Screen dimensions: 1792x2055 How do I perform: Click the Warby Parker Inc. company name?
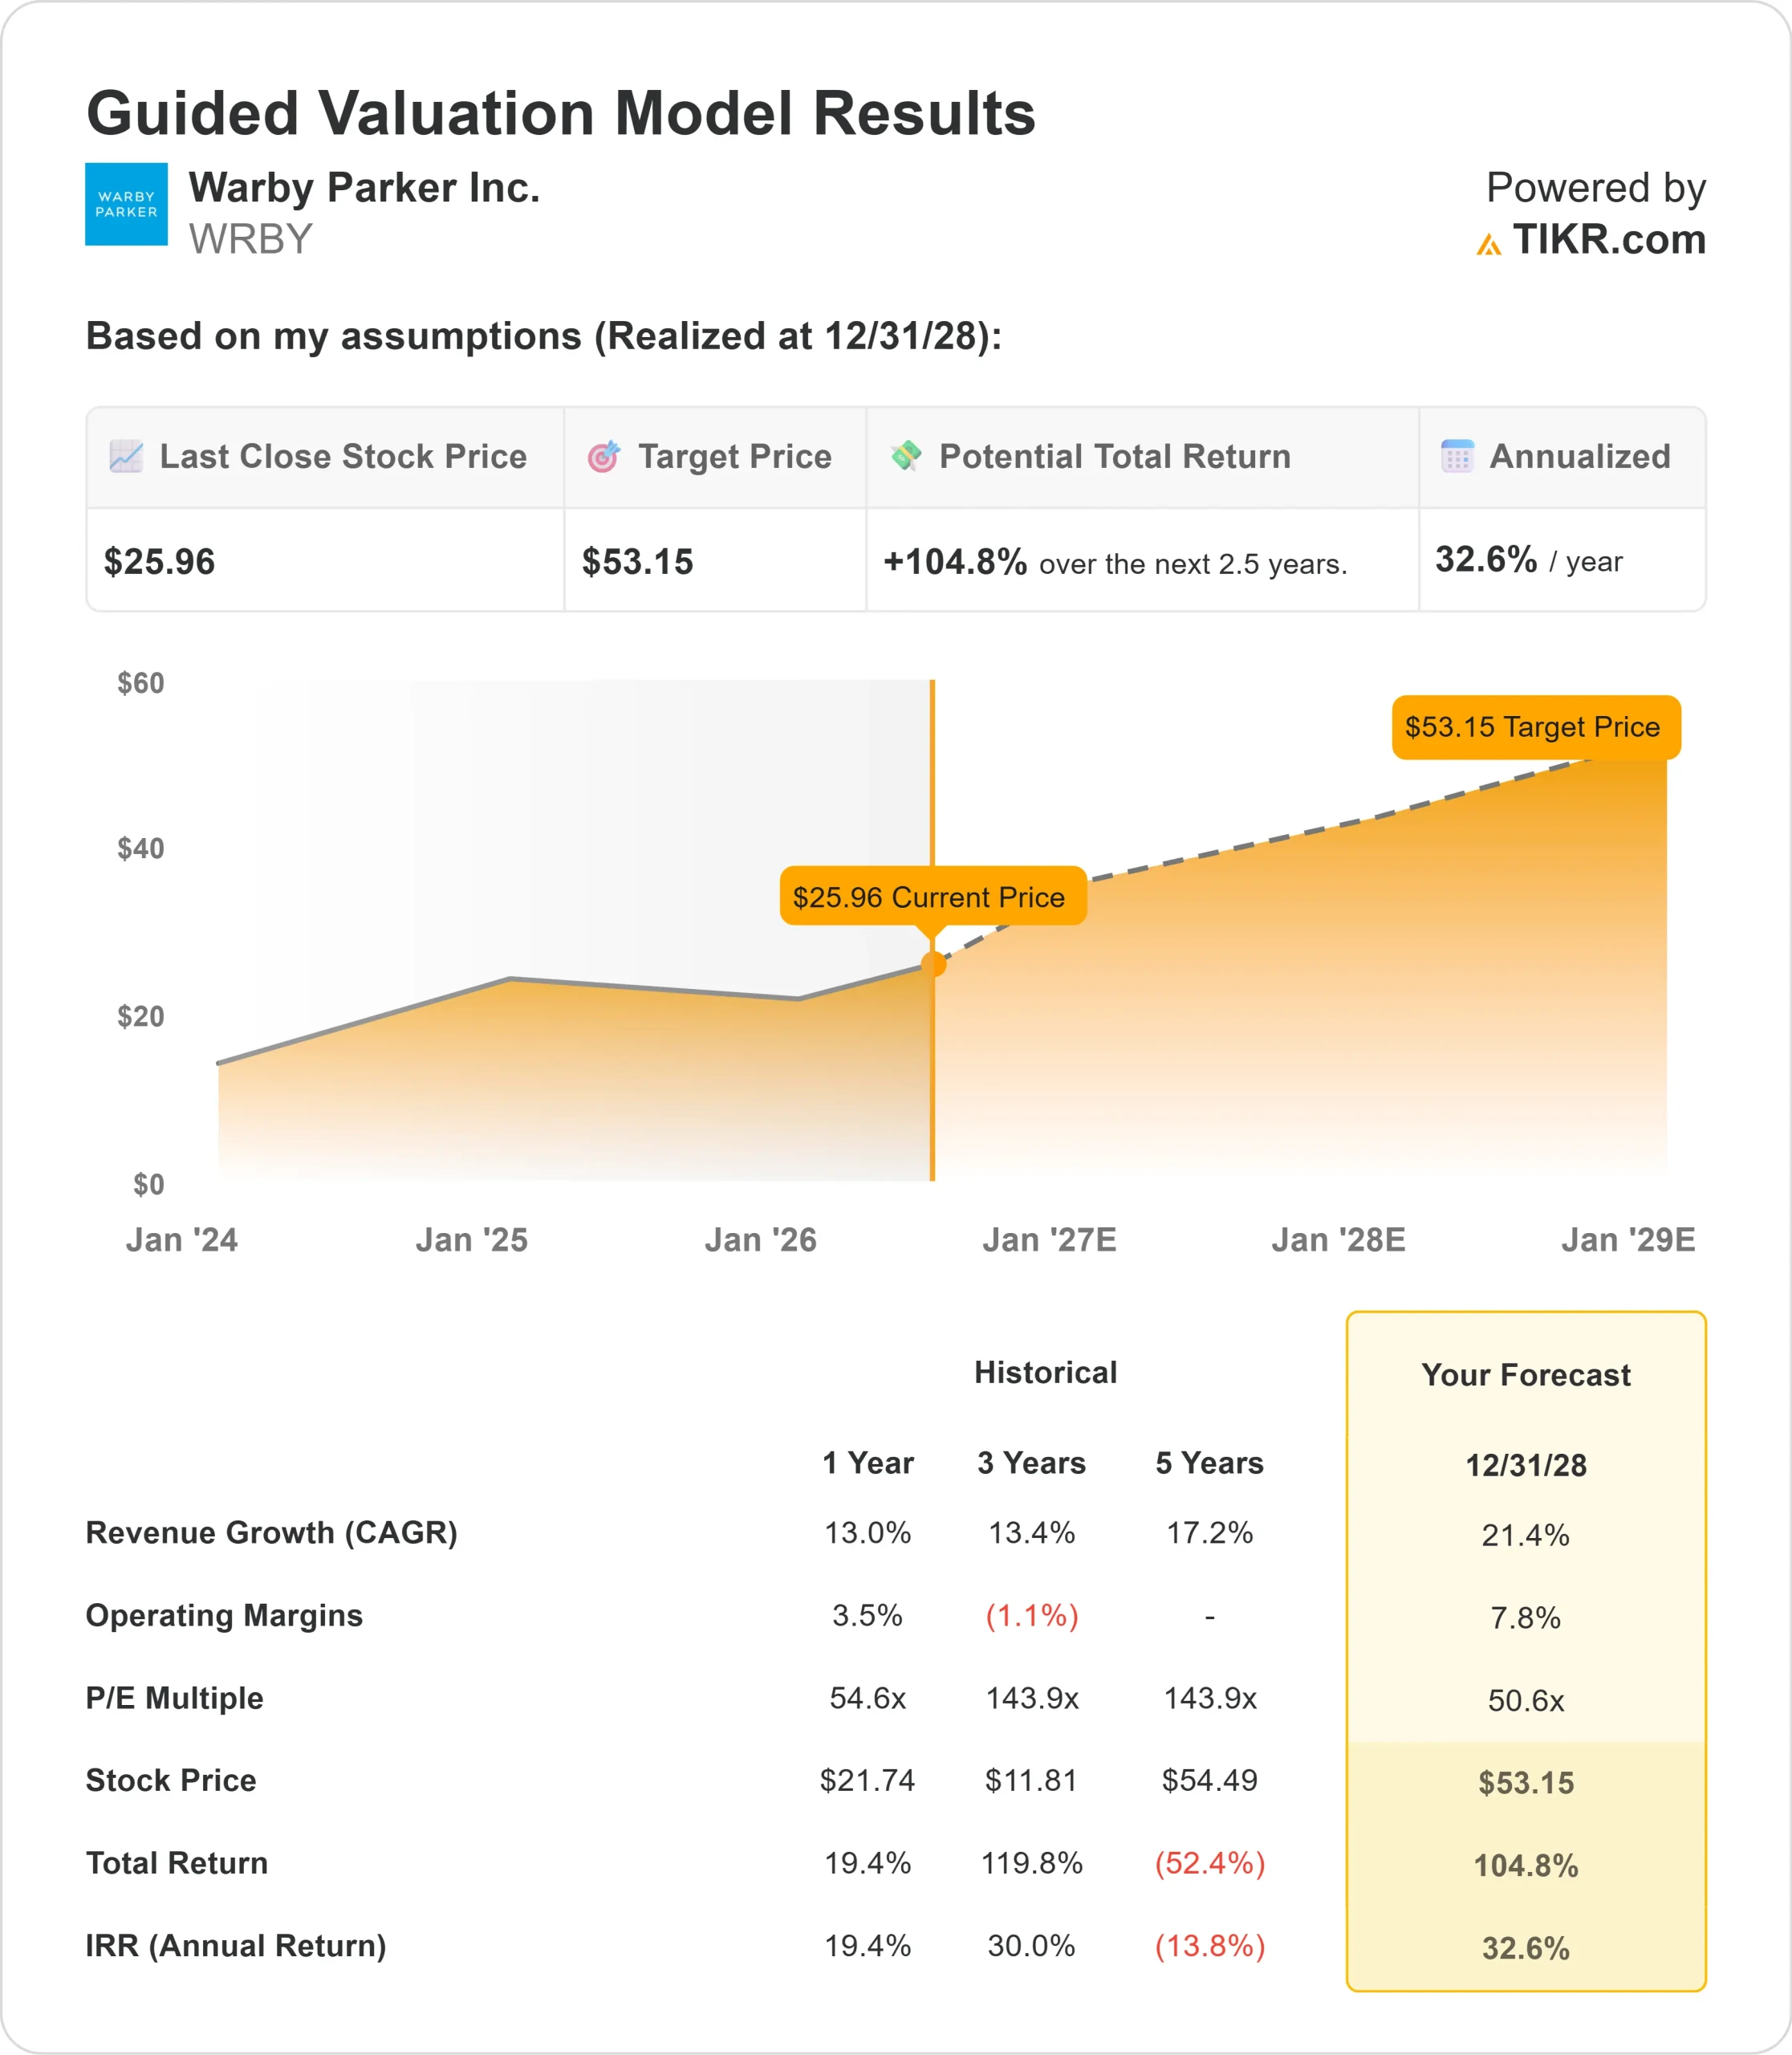point(364,188)
